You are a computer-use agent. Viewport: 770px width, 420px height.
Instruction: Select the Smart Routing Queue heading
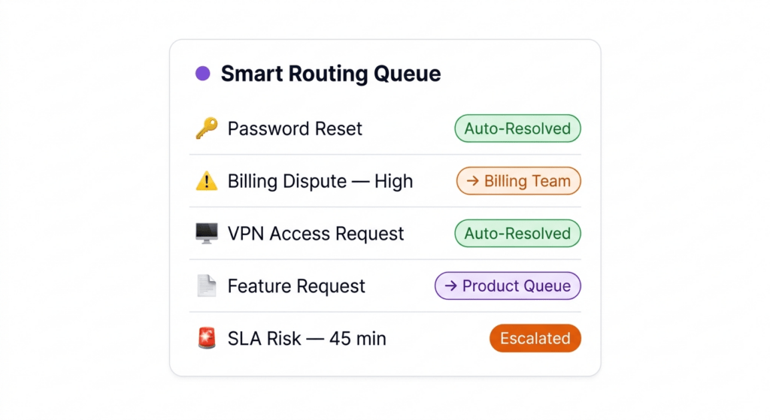330,74
